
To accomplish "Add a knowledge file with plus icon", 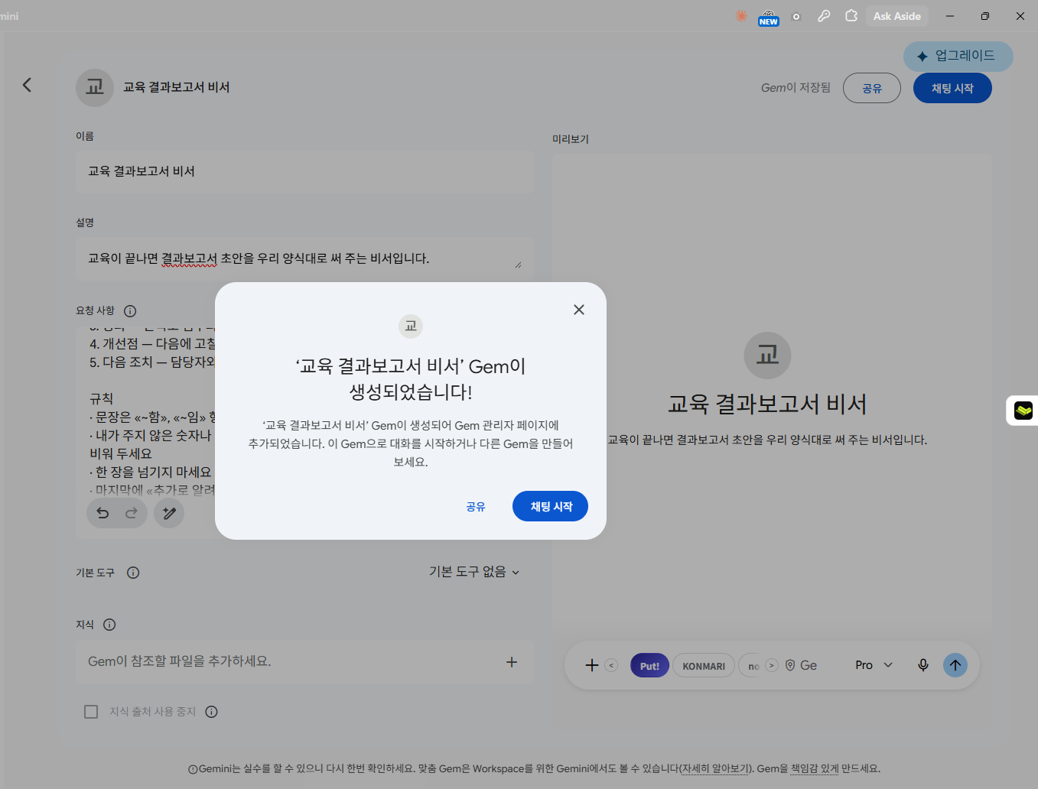I will 512,662.
